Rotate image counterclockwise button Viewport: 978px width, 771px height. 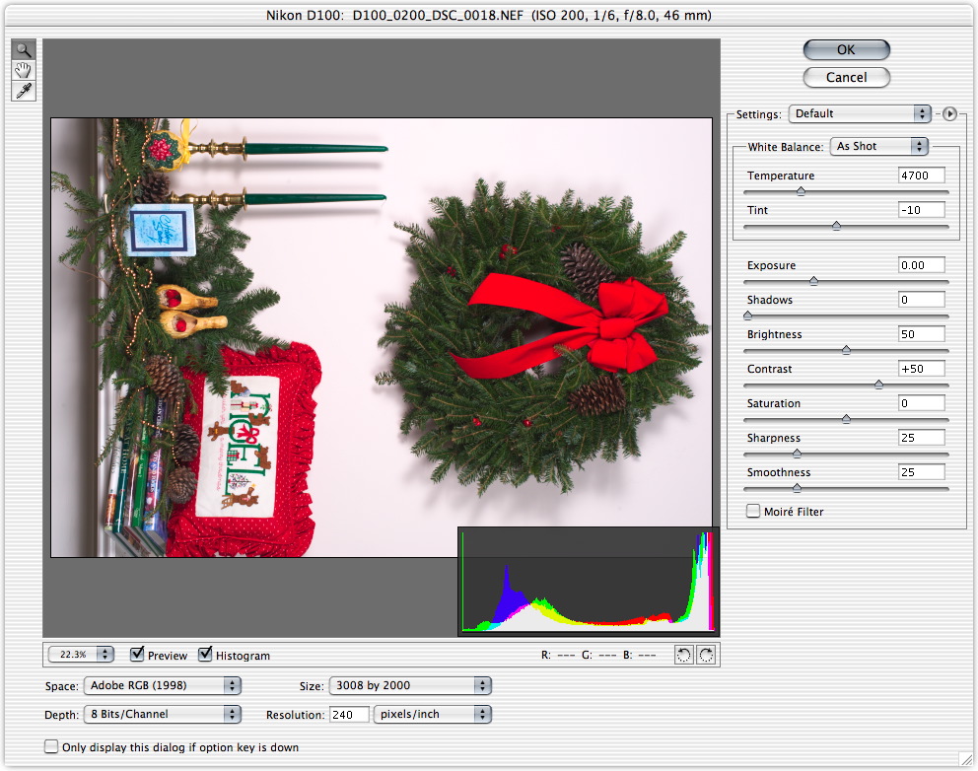[684, 655]
